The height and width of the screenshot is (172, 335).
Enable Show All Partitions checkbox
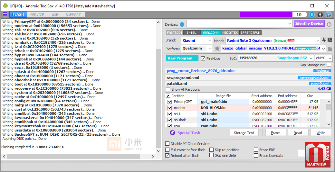click(x=168, y=89)
